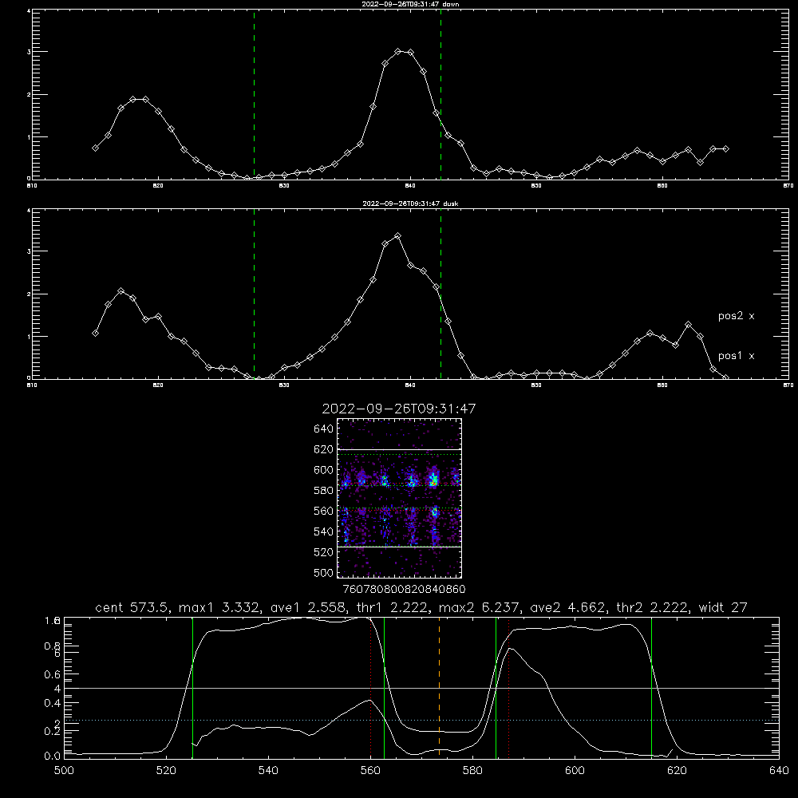Click the orange dashed center line in bottom plot
798x798 pixels.
tap(439, 688)
